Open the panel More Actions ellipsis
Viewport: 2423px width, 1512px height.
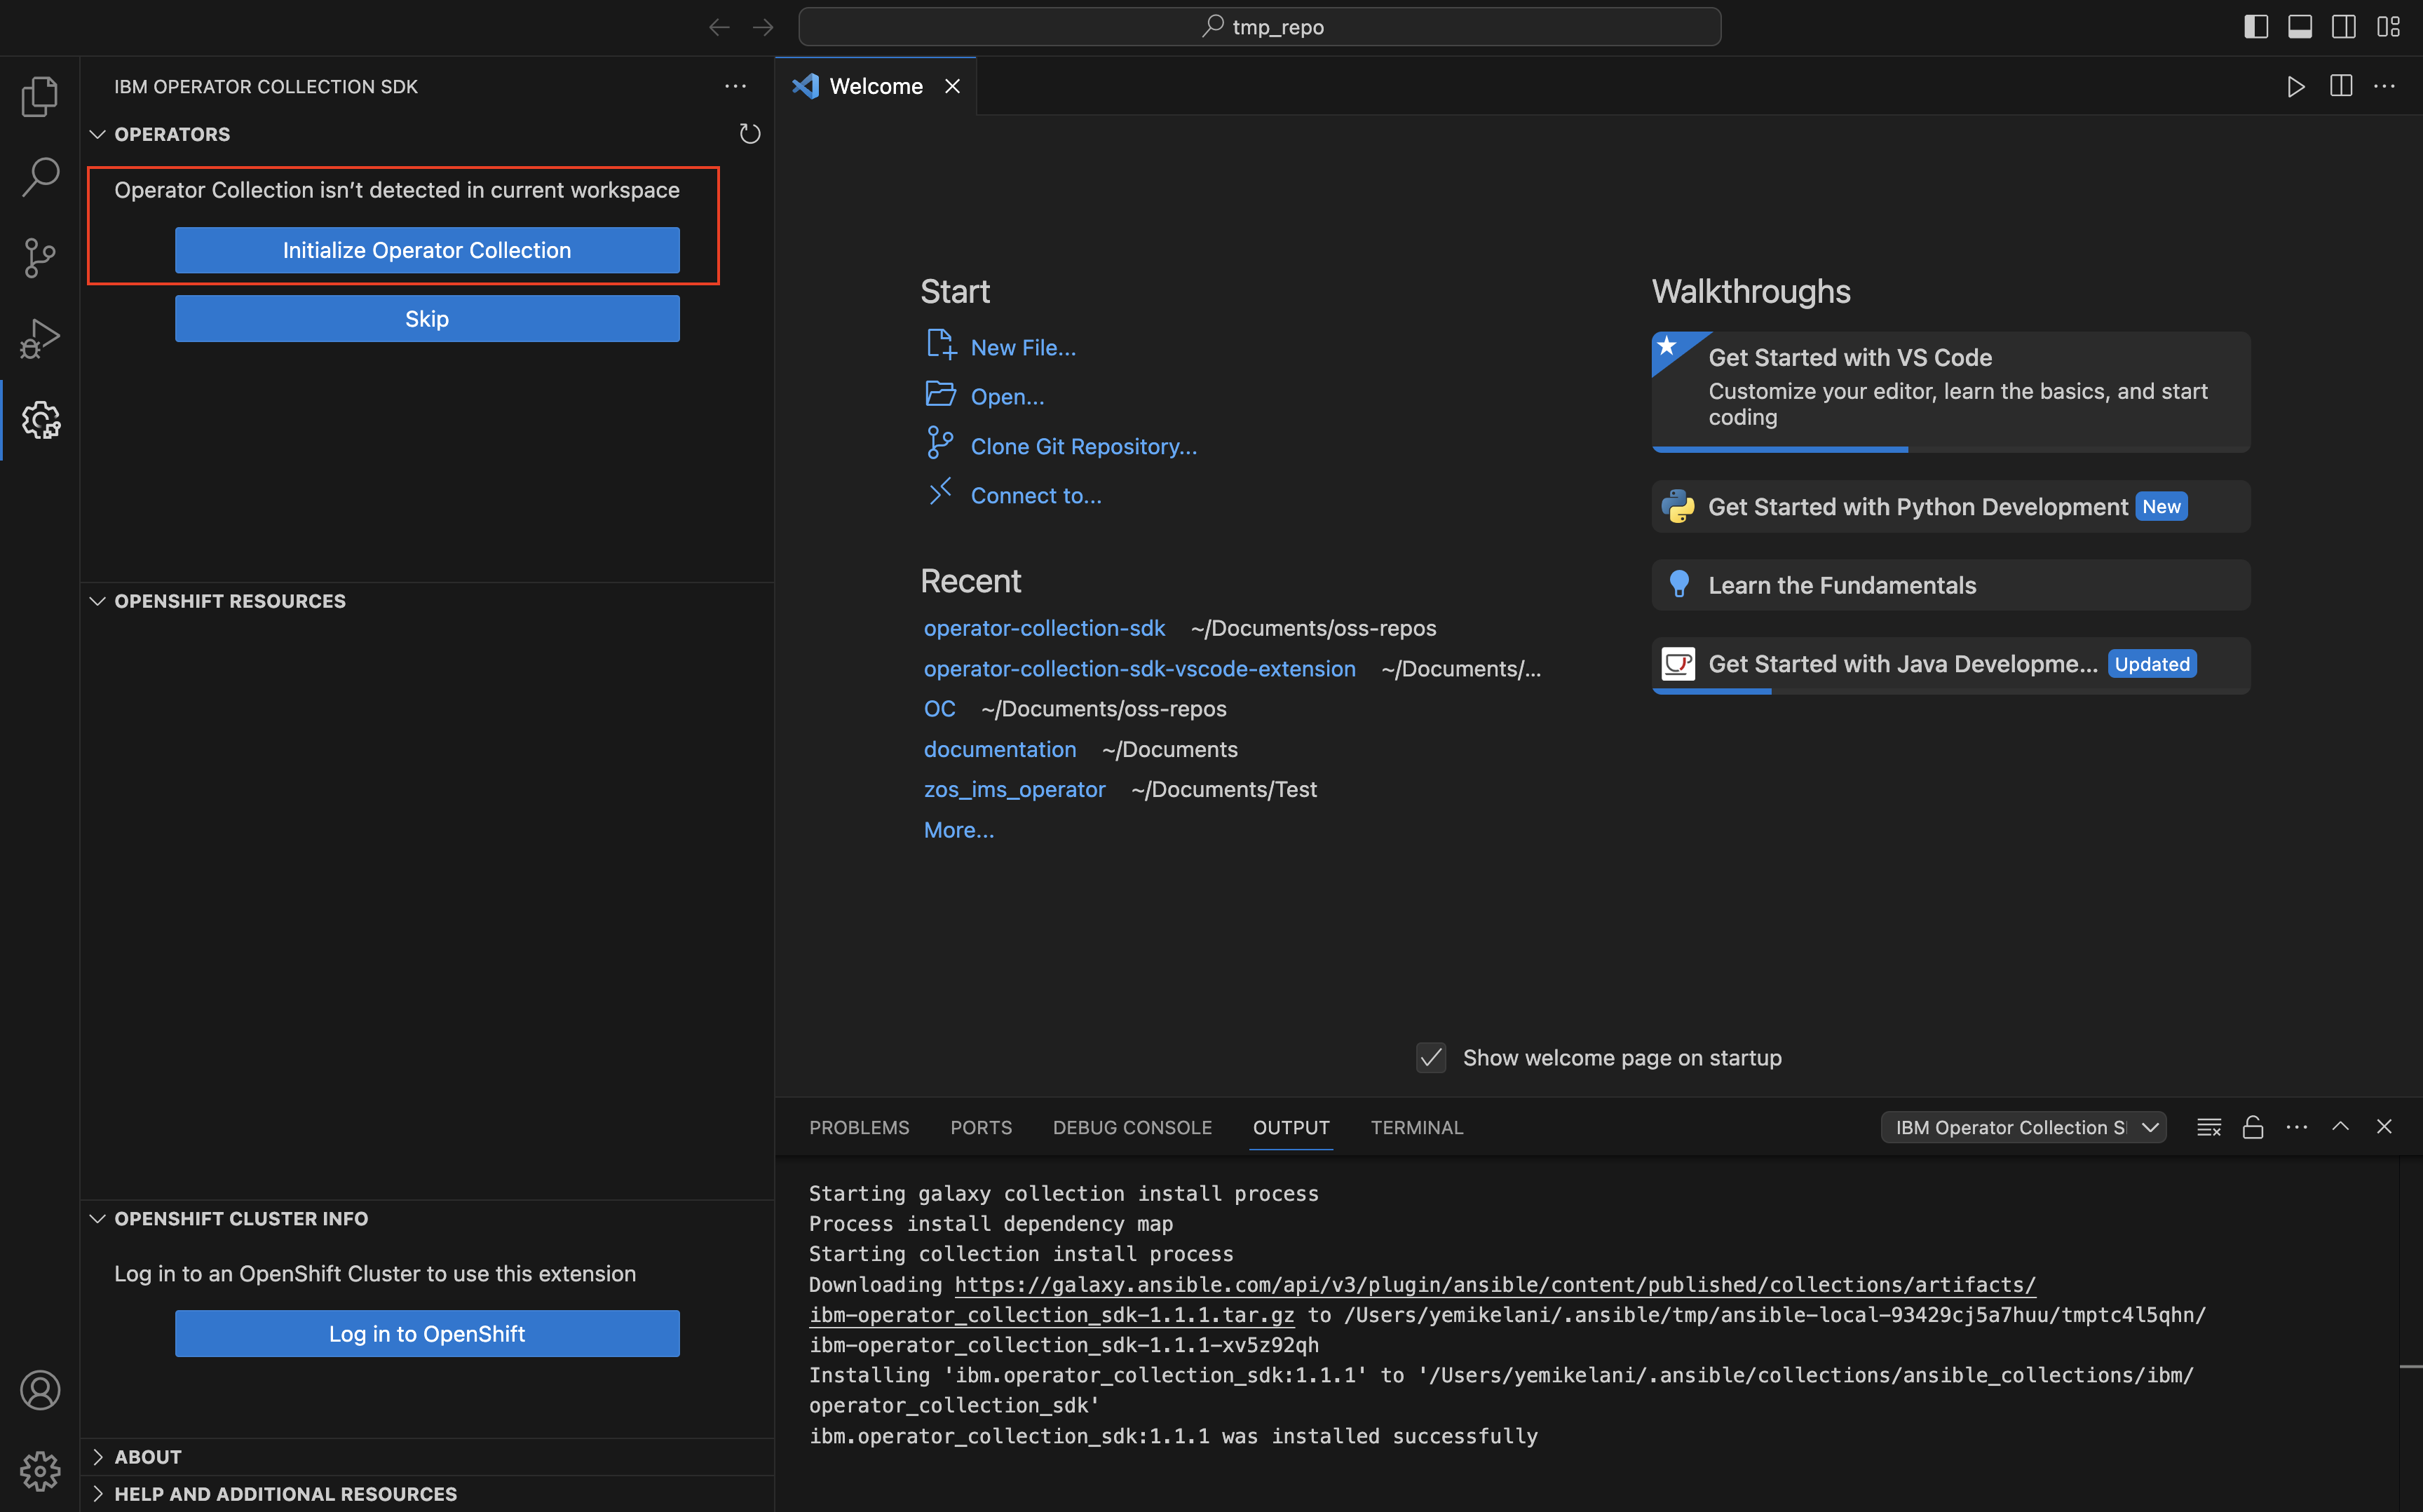click(2297, 1127)
